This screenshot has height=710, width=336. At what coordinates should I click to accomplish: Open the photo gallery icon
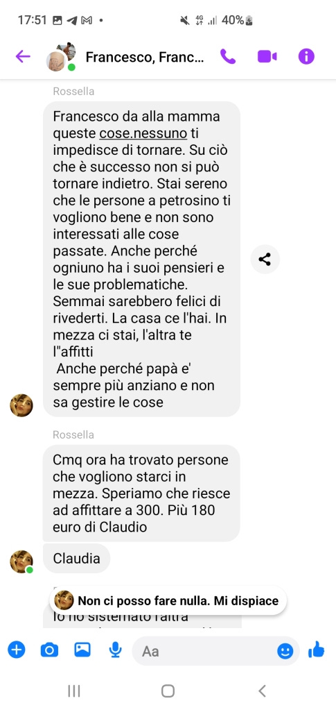82,650
